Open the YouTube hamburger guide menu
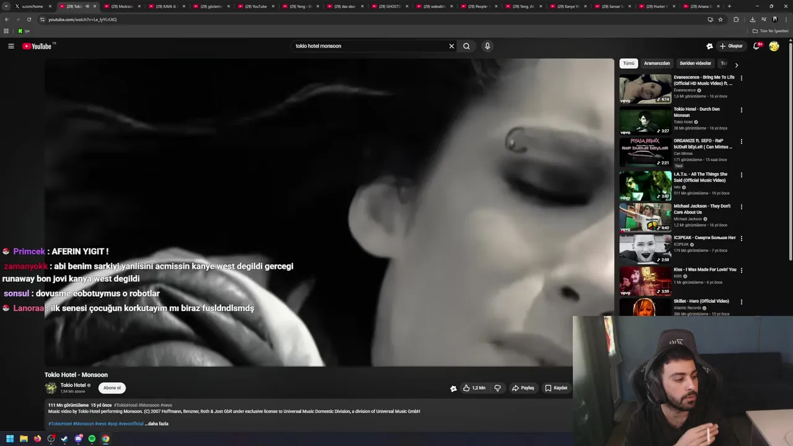Viewport: 793px width, 446px height. (x=11, y=46)
